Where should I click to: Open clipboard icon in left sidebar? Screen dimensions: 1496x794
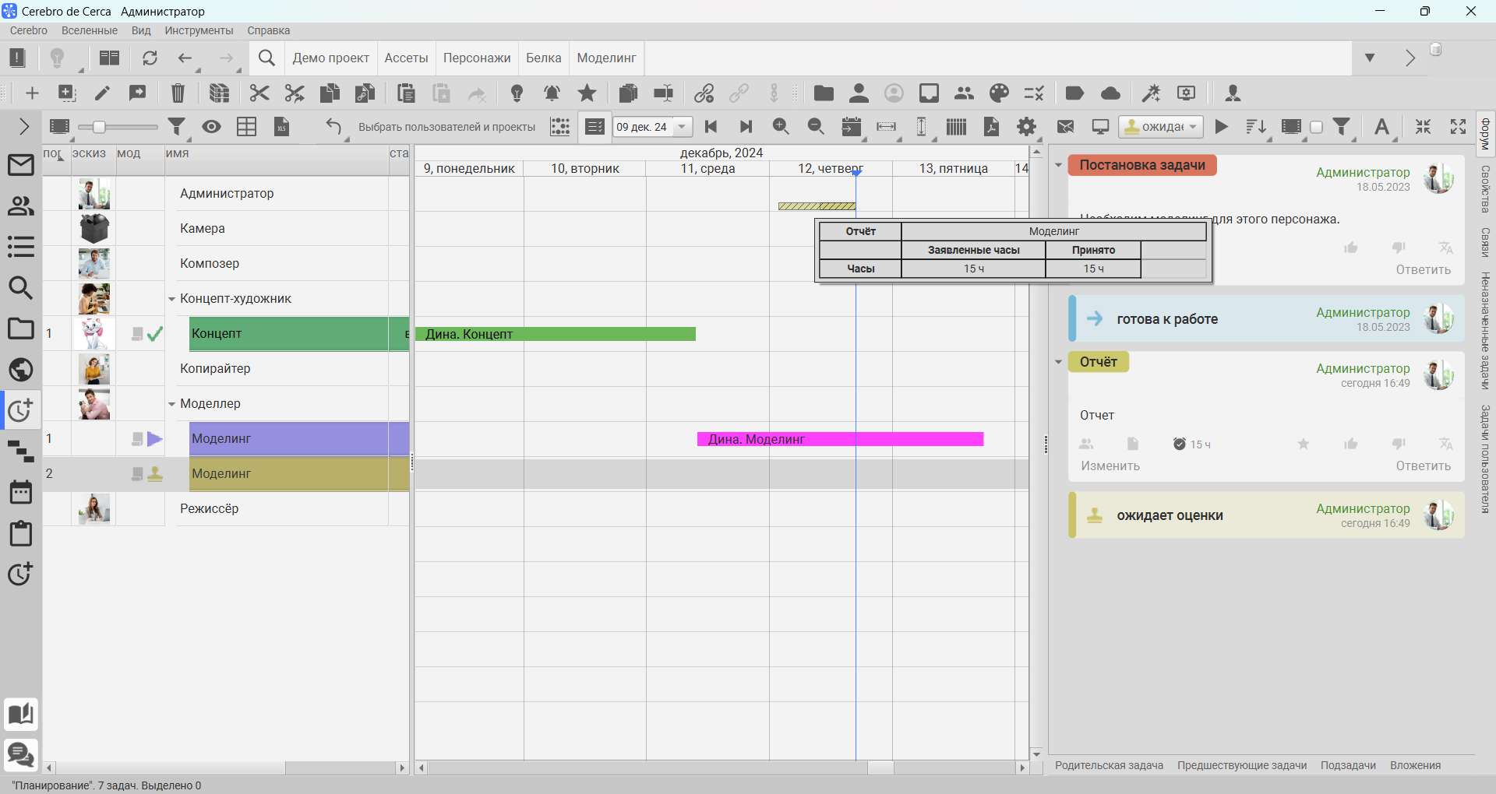[20, 533]
